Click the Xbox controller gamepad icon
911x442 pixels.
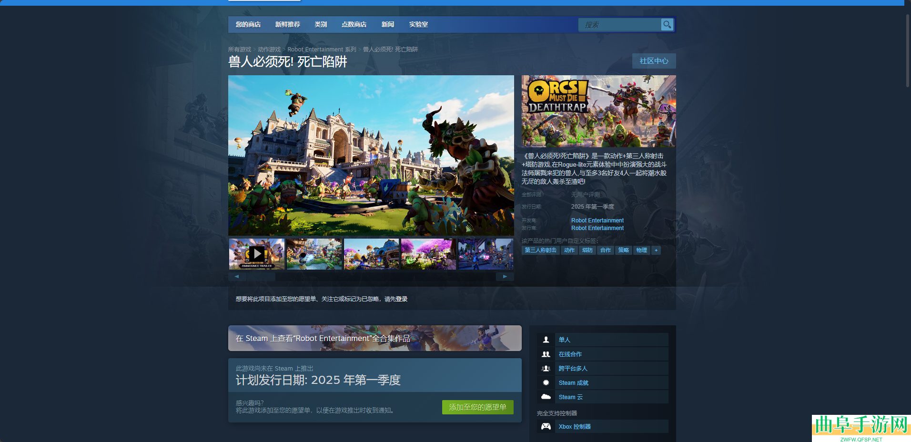pyautogui.click(x=546, y=426)
